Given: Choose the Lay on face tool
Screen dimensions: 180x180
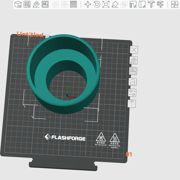Looking at the screenshot, I should click(x=115, y=4).
